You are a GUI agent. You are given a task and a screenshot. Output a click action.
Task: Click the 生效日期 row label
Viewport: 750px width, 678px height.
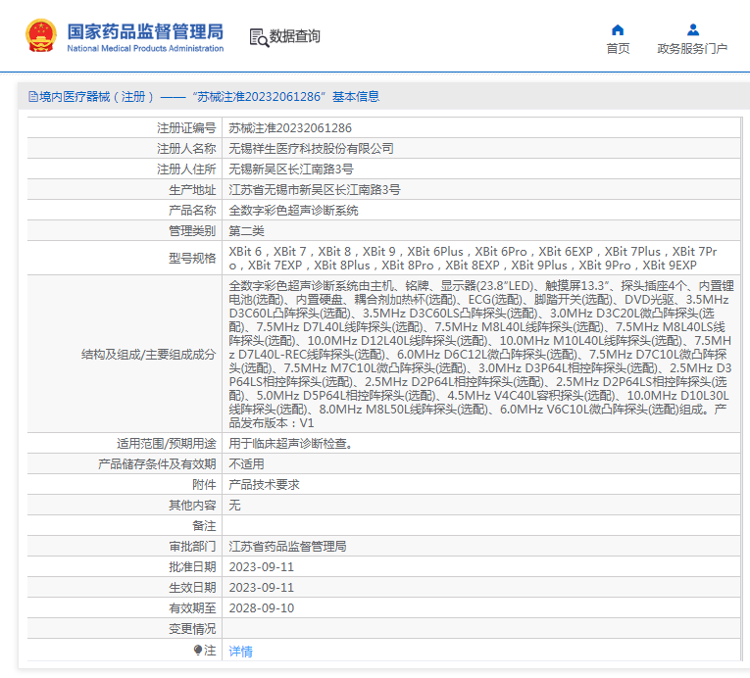pos(192,588)
